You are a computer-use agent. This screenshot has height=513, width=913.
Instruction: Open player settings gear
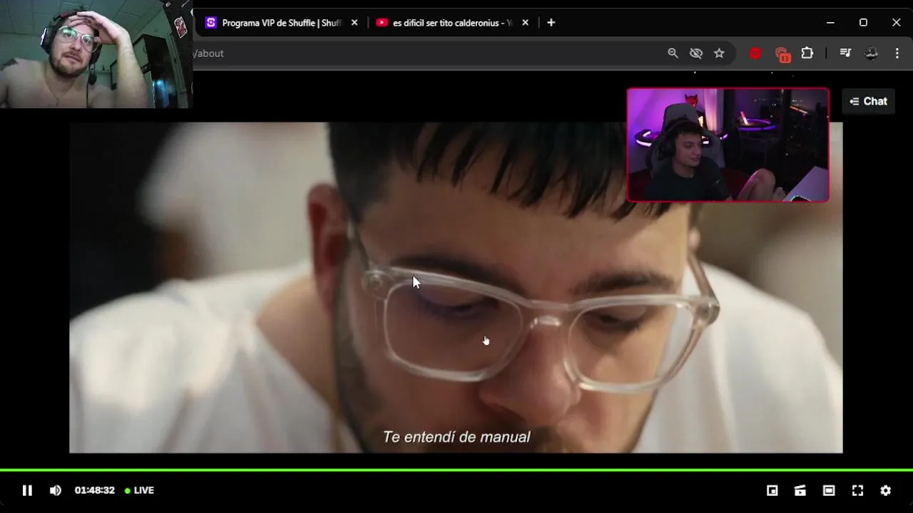(x=886, y=490)
